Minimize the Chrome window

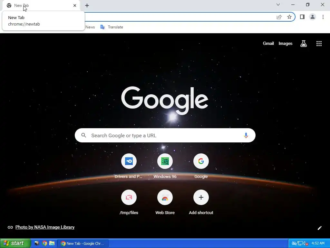[293, 5]
